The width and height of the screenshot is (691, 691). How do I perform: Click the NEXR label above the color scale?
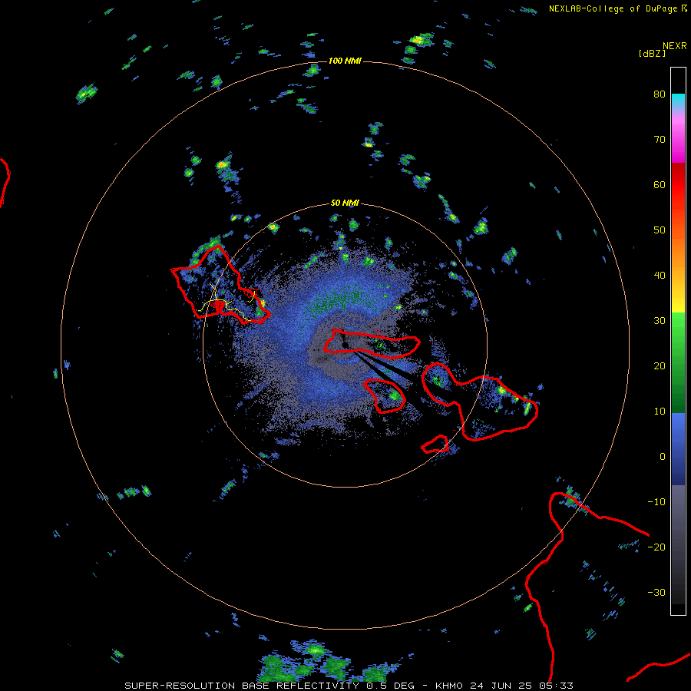click(x=675, y=46)
